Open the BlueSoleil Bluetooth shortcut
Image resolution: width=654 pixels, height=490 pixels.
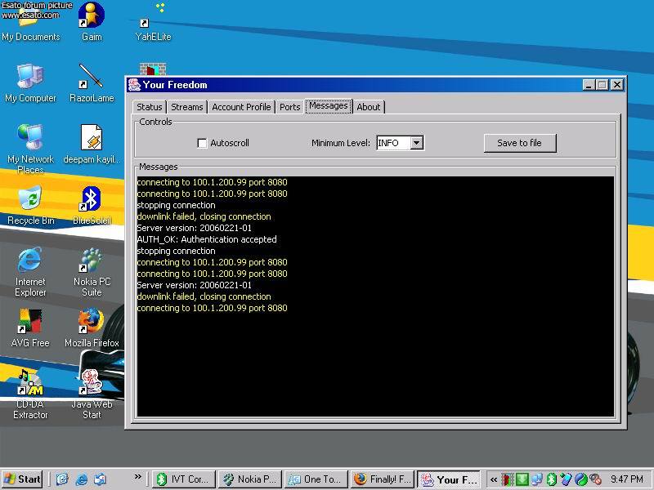[x=92, y=205]
